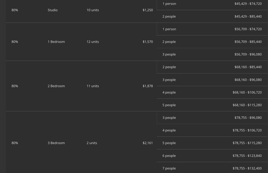268x173 pixels.
Task: Click the 80% value in the Studio row
Action: point(15,10)
